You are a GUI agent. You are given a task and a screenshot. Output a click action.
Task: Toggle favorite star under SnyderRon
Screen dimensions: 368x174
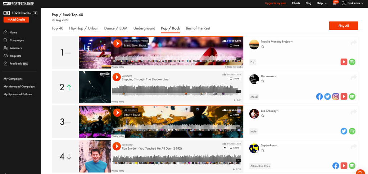(263, 150)
